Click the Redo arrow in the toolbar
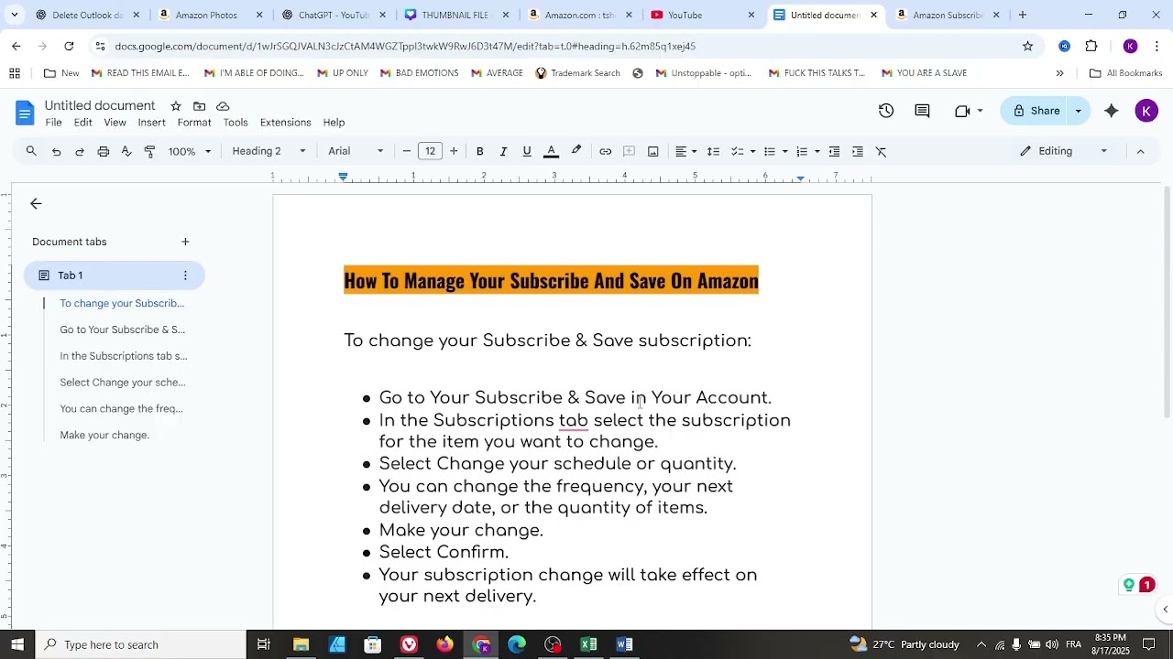Screen dimensions: 1173x659 80,151
